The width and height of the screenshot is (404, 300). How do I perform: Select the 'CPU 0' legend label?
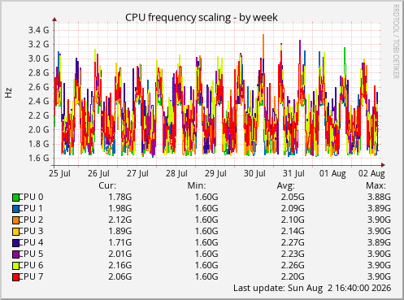coord(31,197)
